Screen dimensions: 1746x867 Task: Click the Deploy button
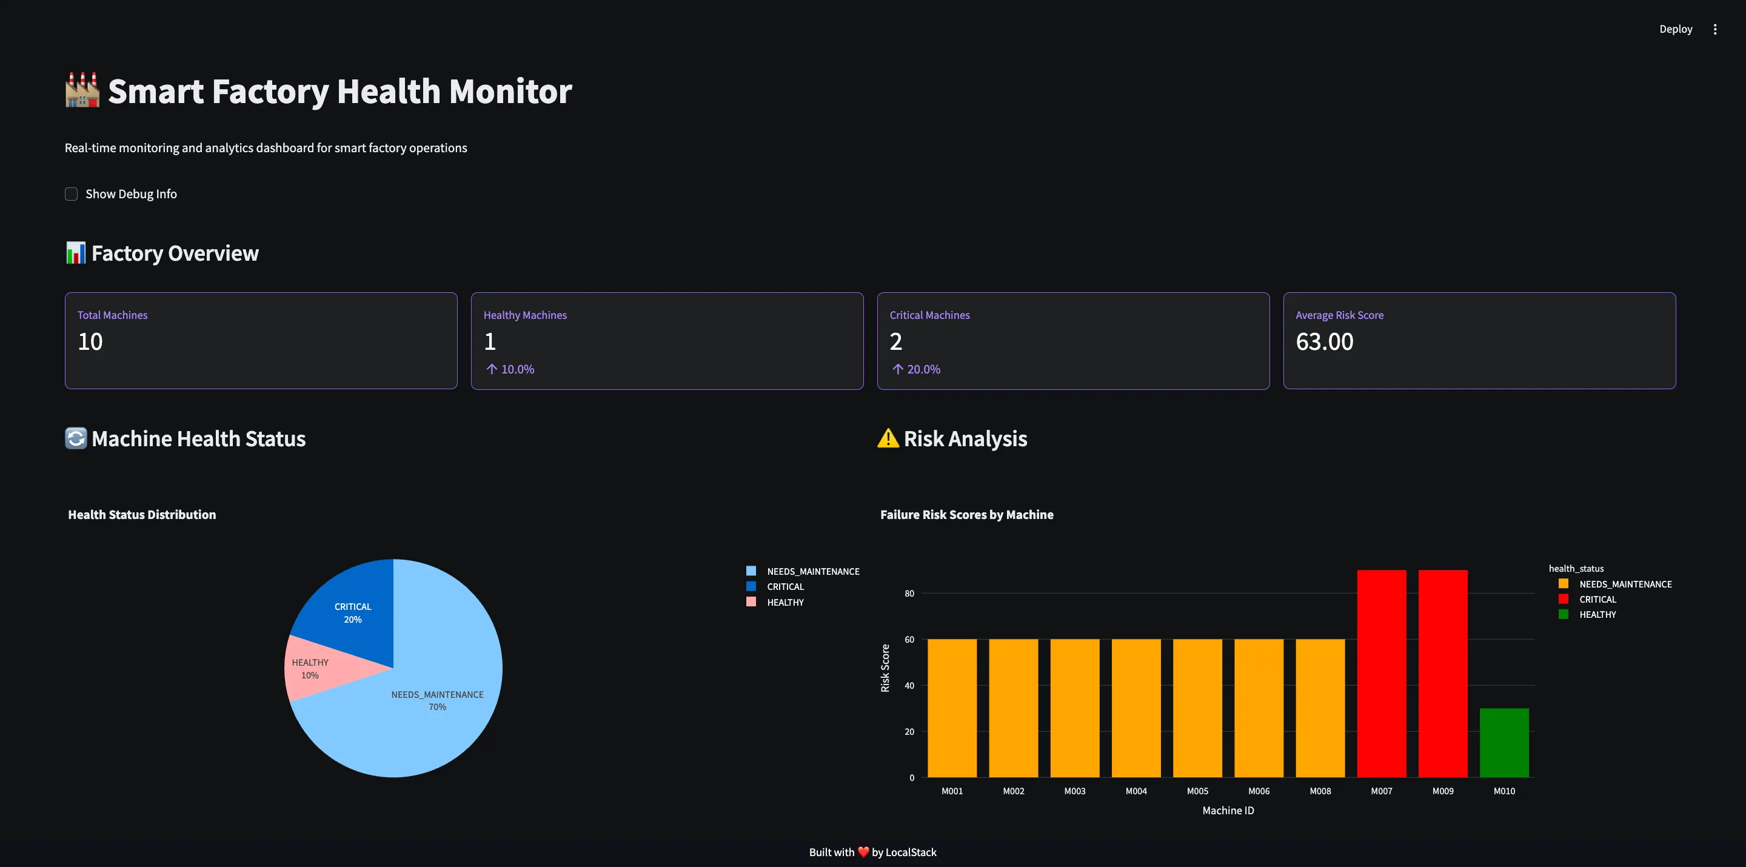click(1675, 28)
